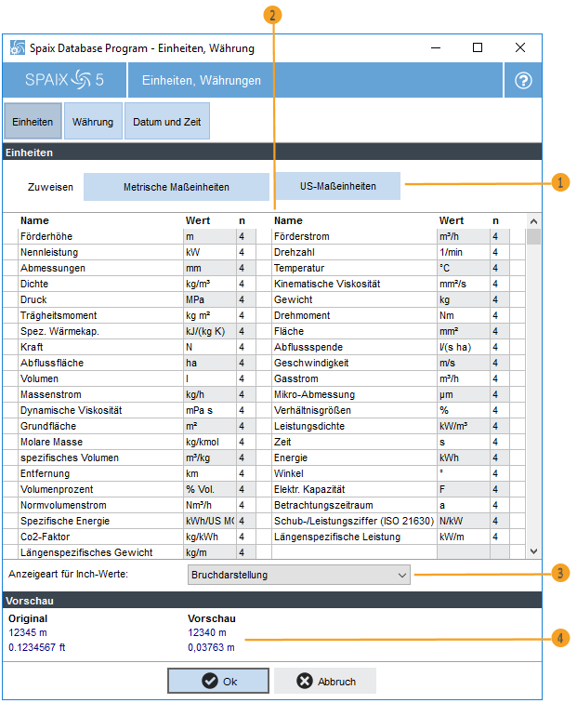577x703 pixels.
Task: Assign Metrische Maßeinheiten
Action: 177,187
